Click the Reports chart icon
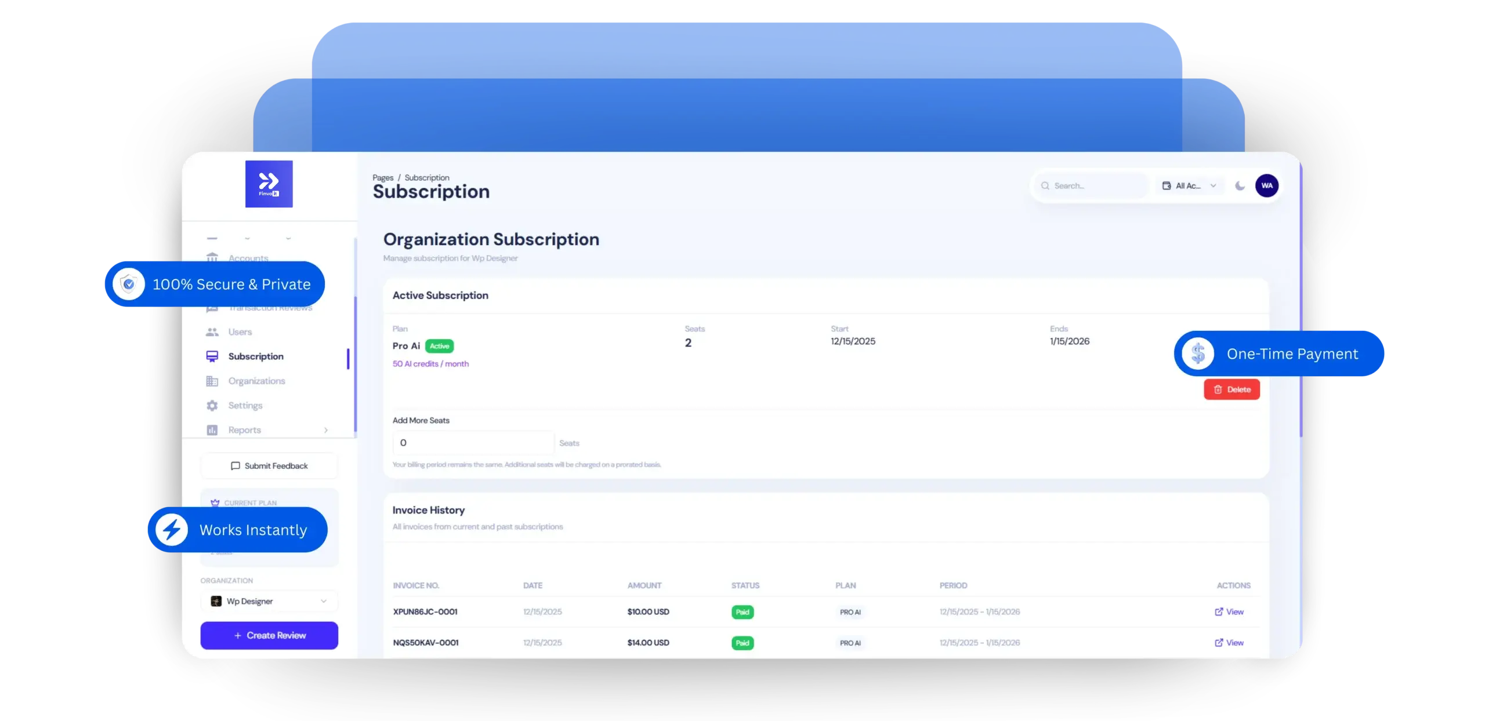 click(212, 429)
